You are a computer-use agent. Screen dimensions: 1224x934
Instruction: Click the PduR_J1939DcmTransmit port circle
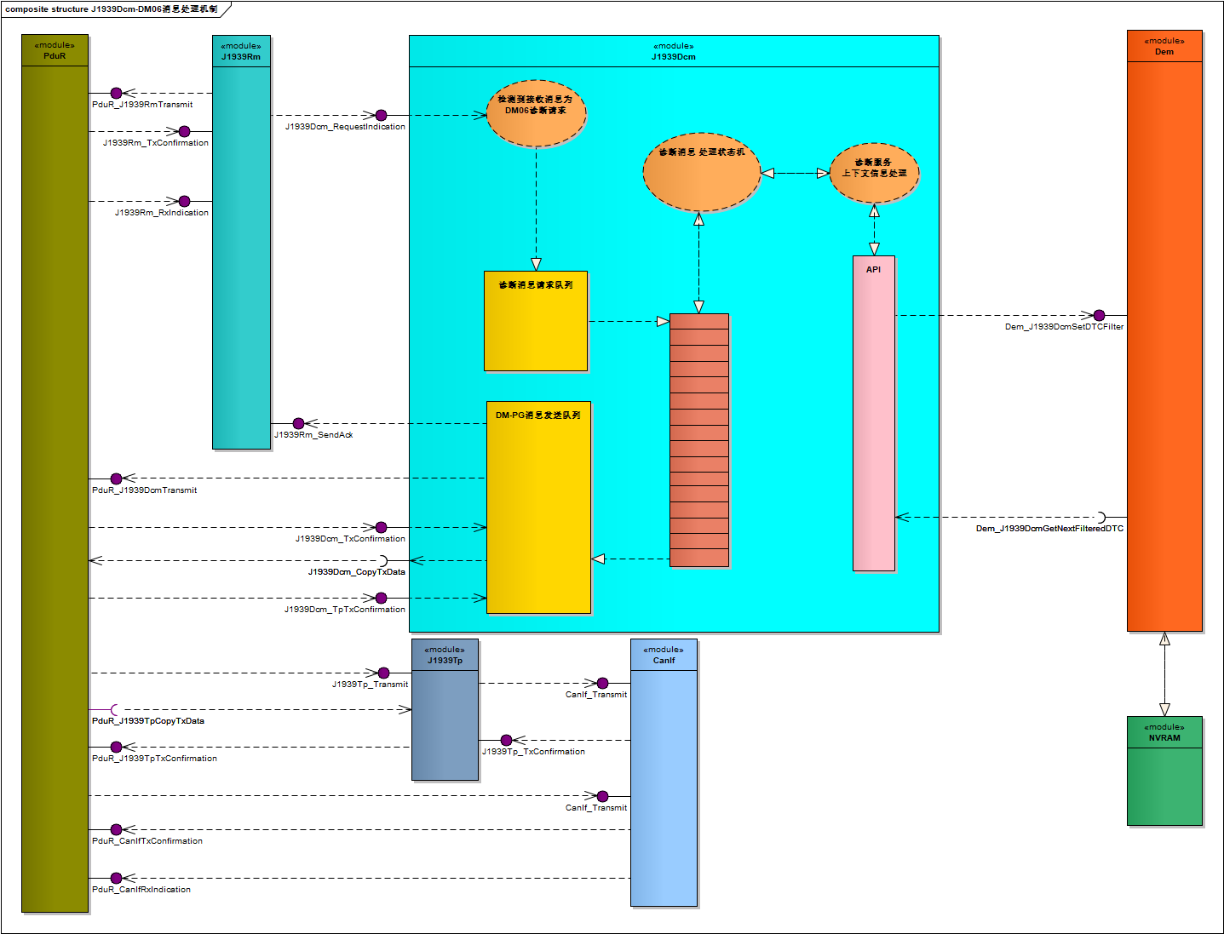[117, 478]
